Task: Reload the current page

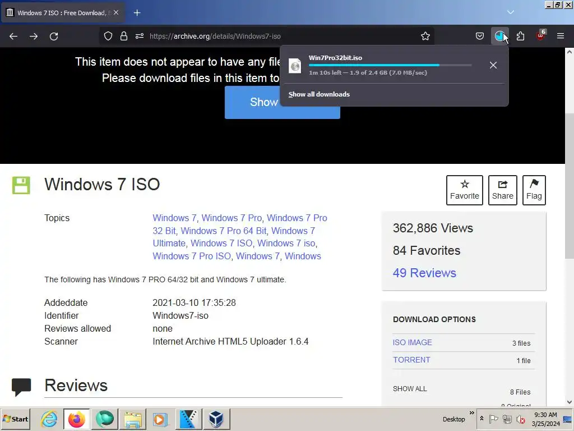Action: (54, 36)
